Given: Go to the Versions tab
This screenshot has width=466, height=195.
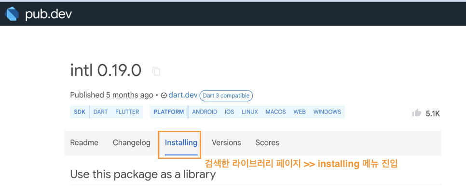Looking at the screenshot, I should (226, 143).
